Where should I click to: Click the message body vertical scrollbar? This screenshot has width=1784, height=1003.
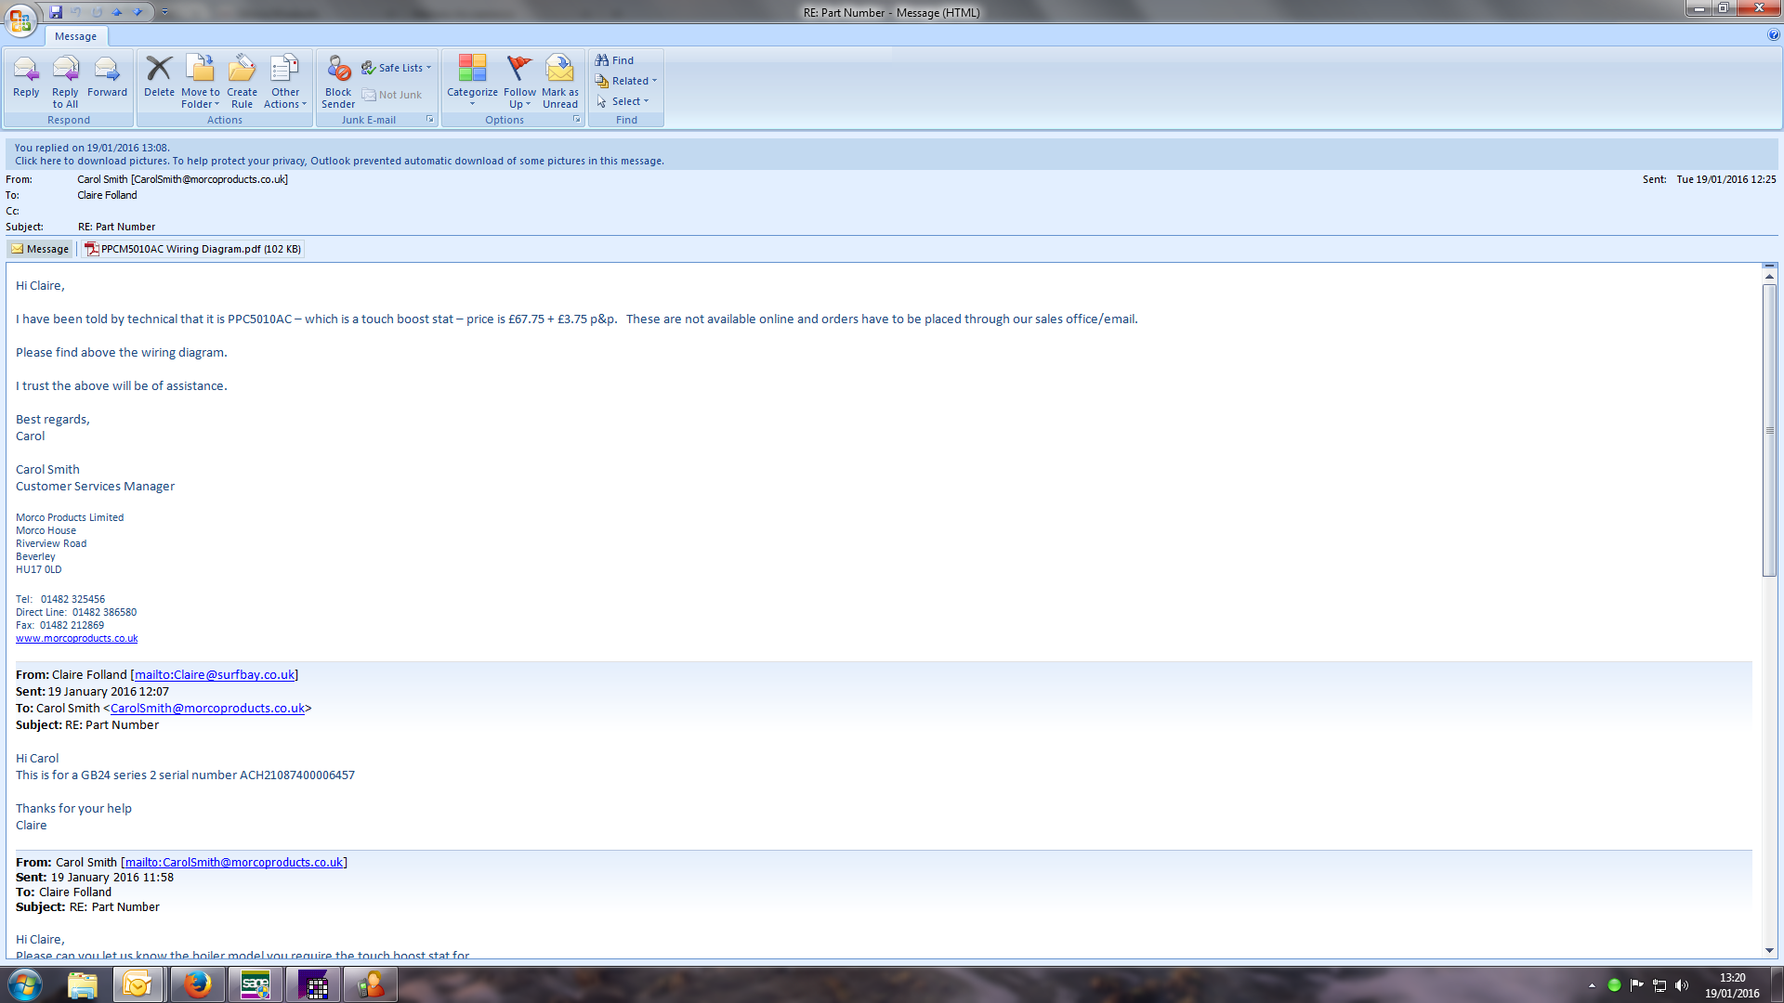[1769, 430]
